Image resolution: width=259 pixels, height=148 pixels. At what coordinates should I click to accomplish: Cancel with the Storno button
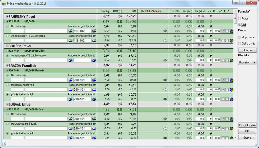pos(247,138)
